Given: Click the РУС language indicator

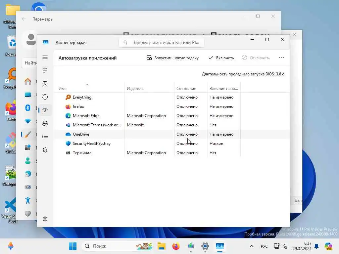Looking at the screenshot, I should point(264,246).
